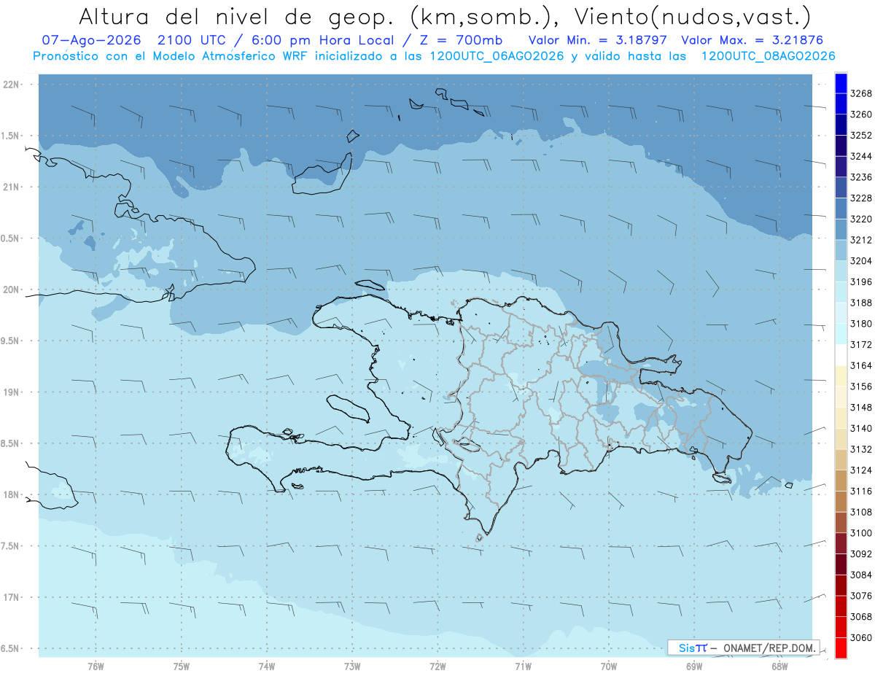Click the colorbar label 3252
The height and width of the screenshot is (676, 875).
click(860, 136)
